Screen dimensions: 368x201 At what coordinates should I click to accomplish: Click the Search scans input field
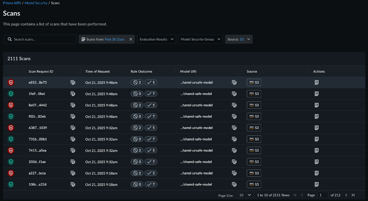coord(40,39)
